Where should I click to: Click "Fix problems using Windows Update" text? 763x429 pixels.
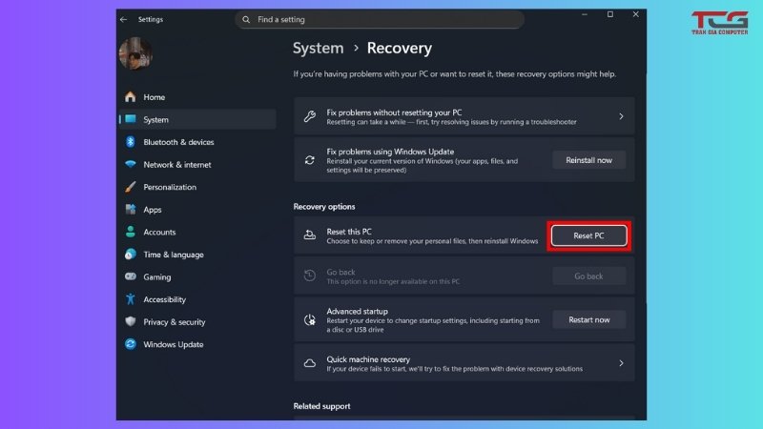(x=390, y=152)
